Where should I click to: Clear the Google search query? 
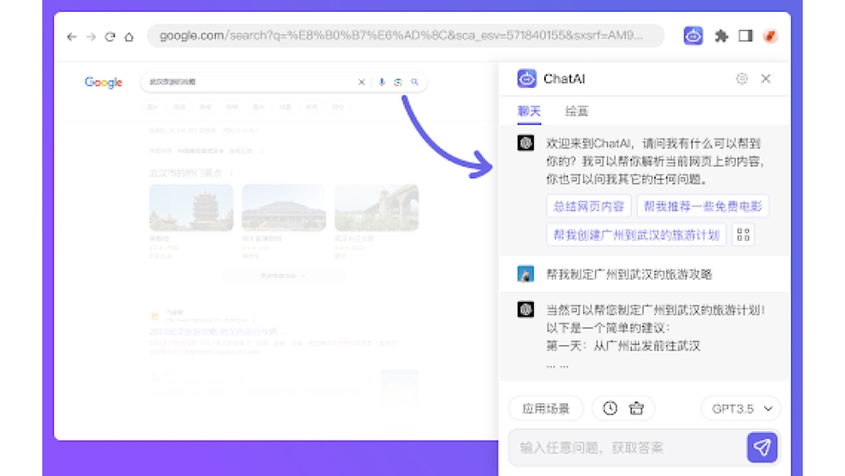pos(362,82)
